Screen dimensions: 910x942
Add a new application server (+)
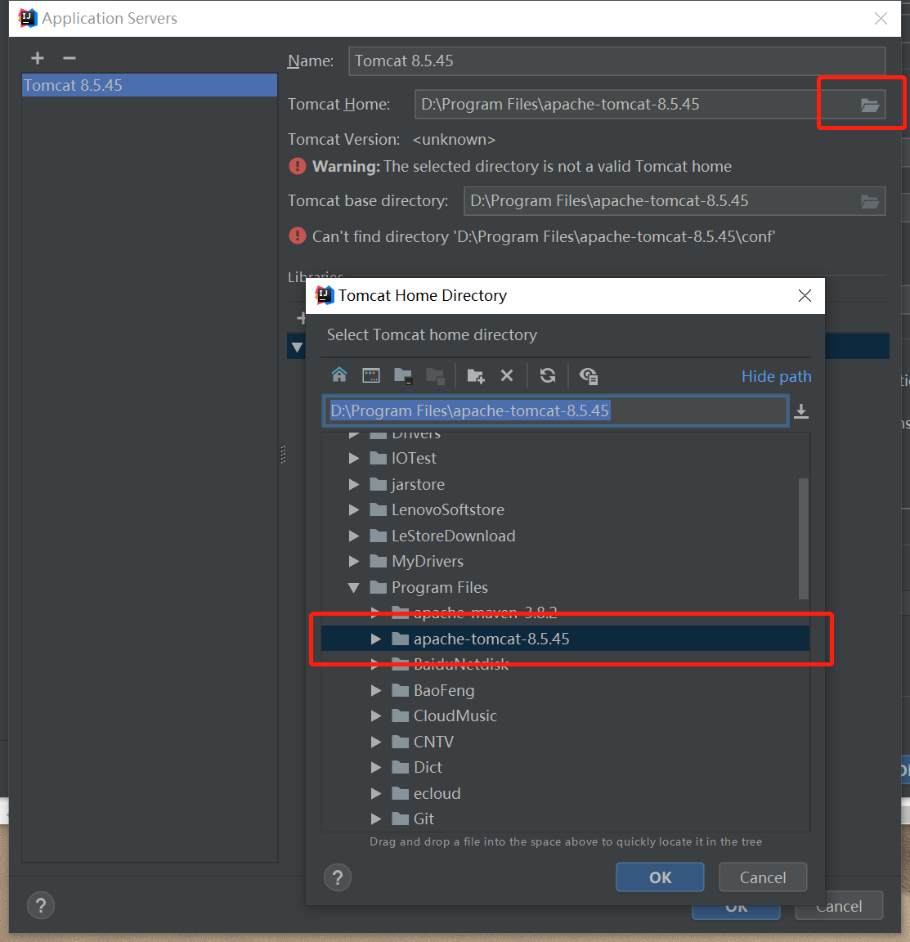click(38, 58)
